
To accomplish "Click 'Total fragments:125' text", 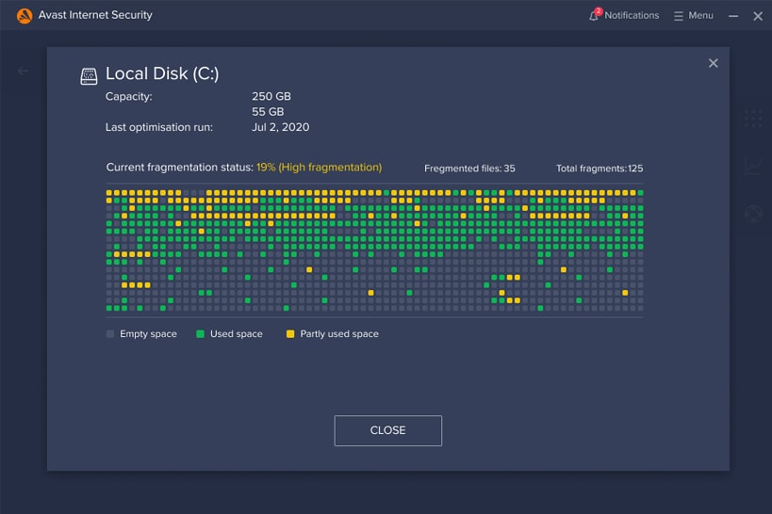I will click(600, 169).
